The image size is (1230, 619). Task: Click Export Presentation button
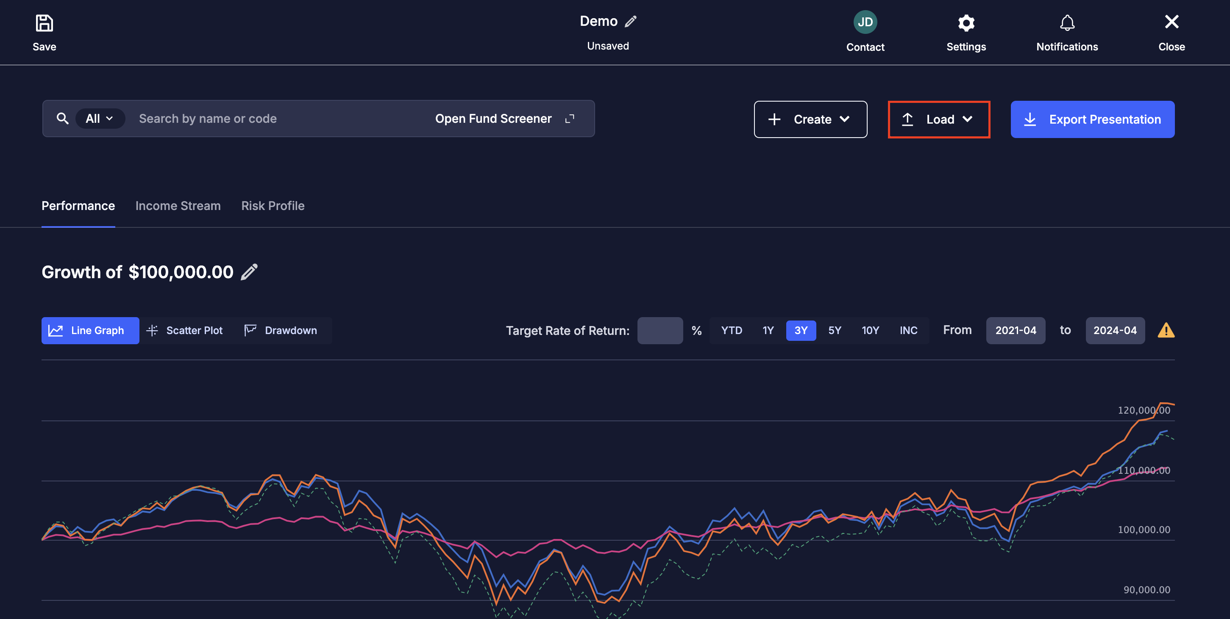pyautogui.click(x=1093, y=119)
